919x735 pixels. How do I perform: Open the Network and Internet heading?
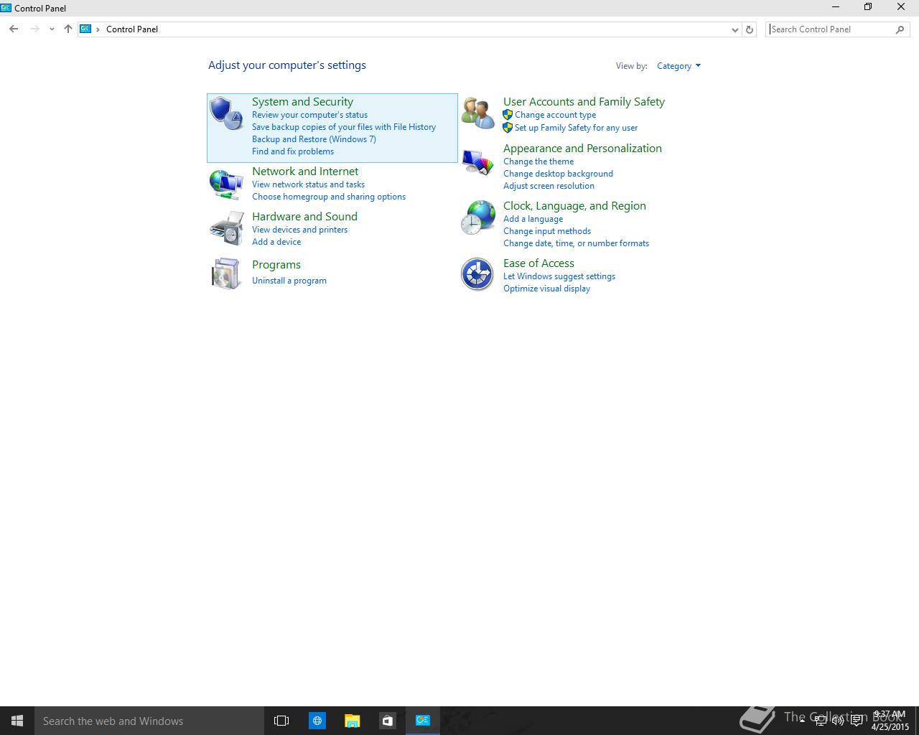(x=305, y=172)
